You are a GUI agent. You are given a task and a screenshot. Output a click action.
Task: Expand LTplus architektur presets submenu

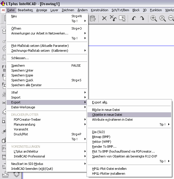point(47,152)
